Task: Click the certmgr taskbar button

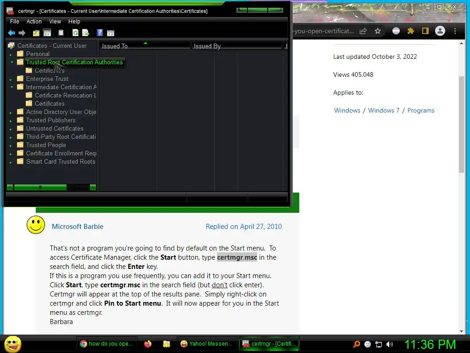Action: click(x=269, y=344)
